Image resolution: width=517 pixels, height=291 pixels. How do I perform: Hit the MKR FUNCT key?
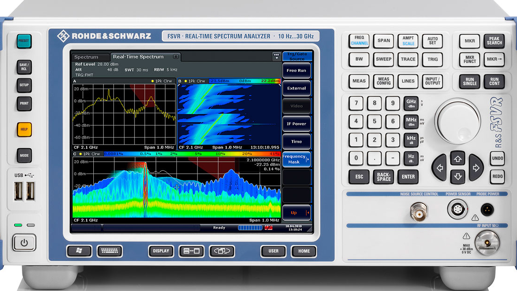tap(469, 59)
